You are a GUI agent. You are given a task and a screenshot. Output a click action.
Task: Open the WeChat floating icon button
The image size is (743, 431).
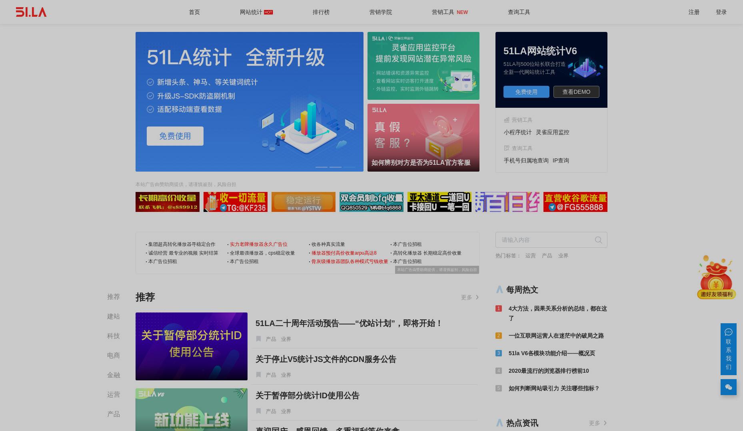pyautogui.click(x=728, y=387)
